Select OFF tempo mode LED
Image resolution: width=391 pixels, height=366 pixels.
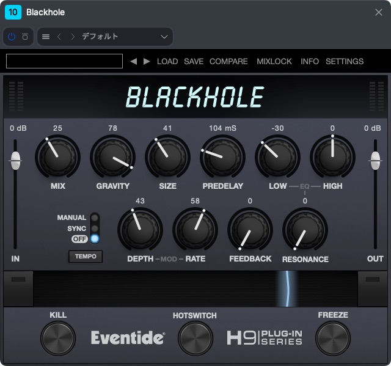pos(95,239)
